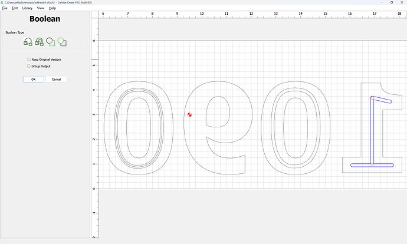Click the Carbide Create title bar icon
The width and height of the screenshot is (407, 244).
(x=2, y=2)
